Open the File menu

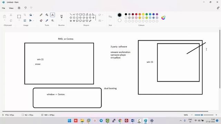[3, 8]
